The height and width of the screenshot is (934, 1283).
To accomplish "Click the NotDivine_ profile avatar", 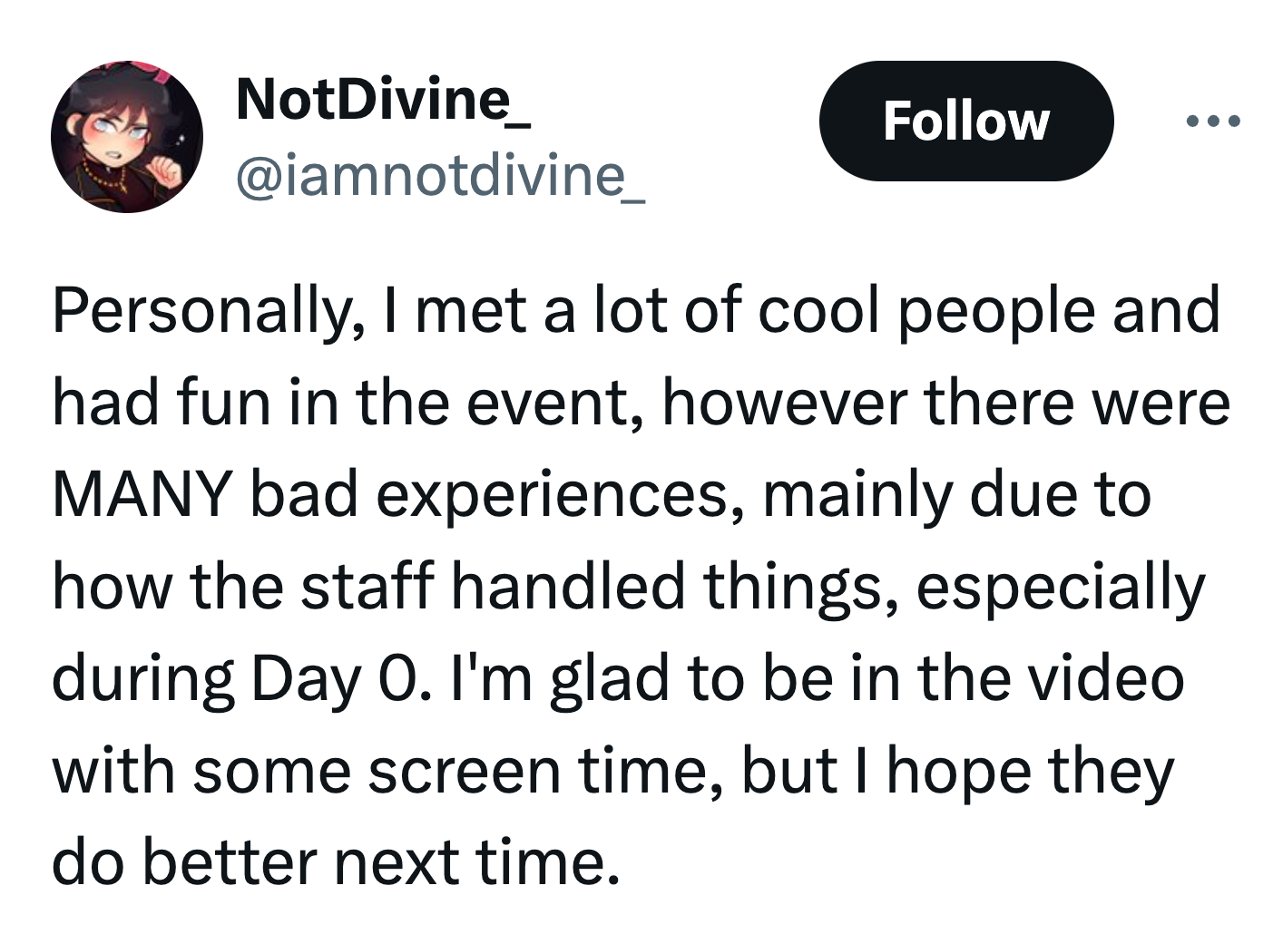I will tap(126, 137).
